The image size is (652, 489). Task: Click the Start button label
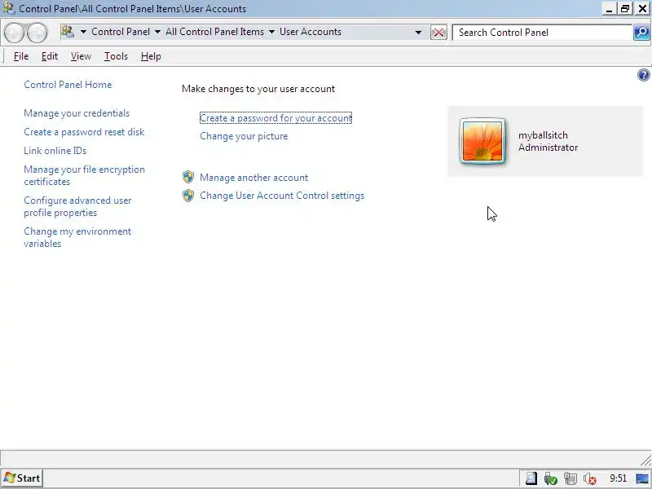coord(29,478)
